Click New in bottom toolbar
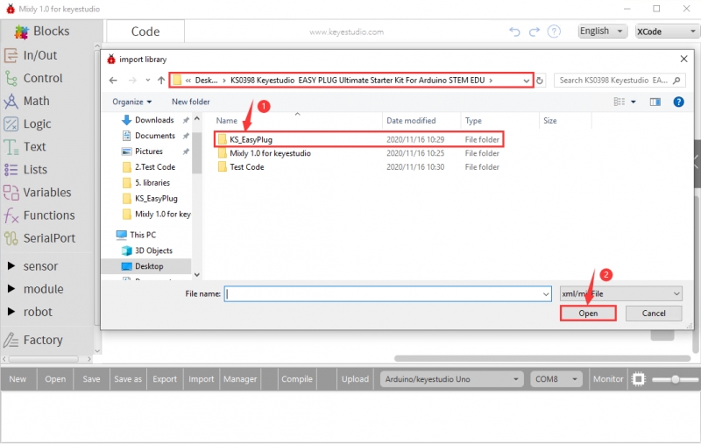The image size is (701, 444). pyautogui.click(x=18, y=379)
